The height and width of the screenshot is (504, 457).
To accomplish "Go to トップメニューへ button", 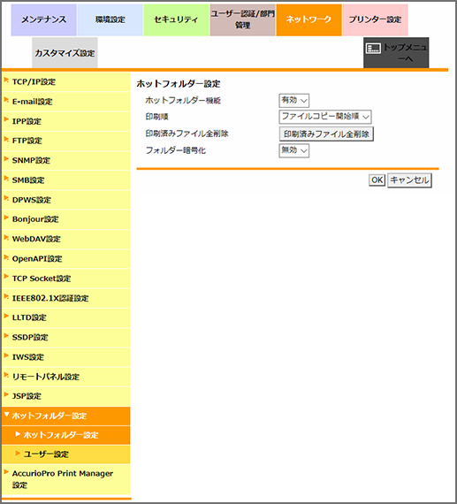I will coord(396,53).
